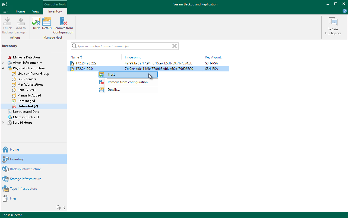Click the Virtual Infrastructure node icon
The width and height of the screenshot is (348, 218).
[x=10, y=63]
